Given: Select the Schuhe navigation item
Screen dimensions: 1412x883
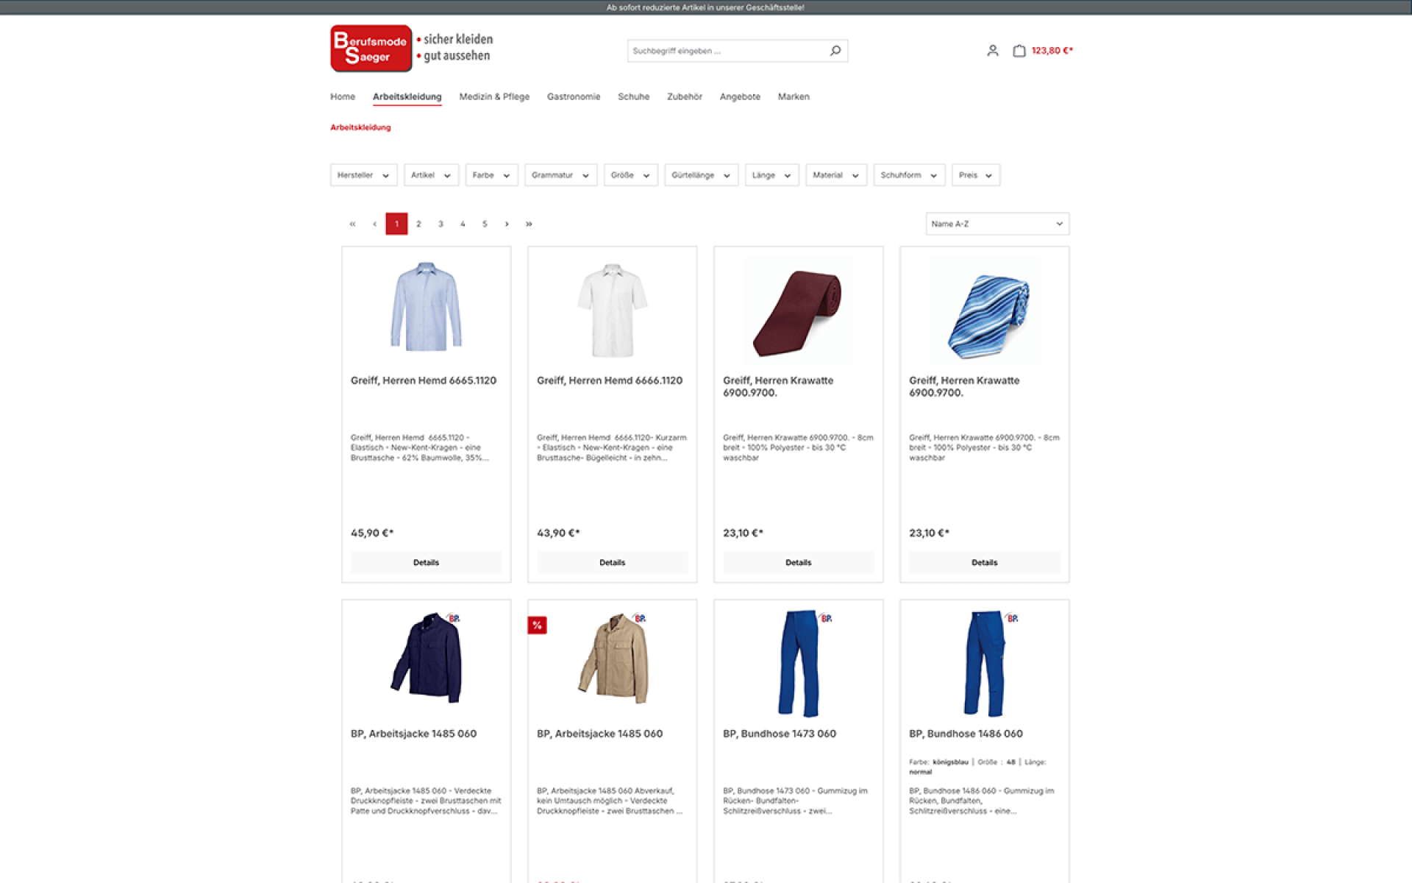Looking at the screenshot, I should tap(633, 96).
